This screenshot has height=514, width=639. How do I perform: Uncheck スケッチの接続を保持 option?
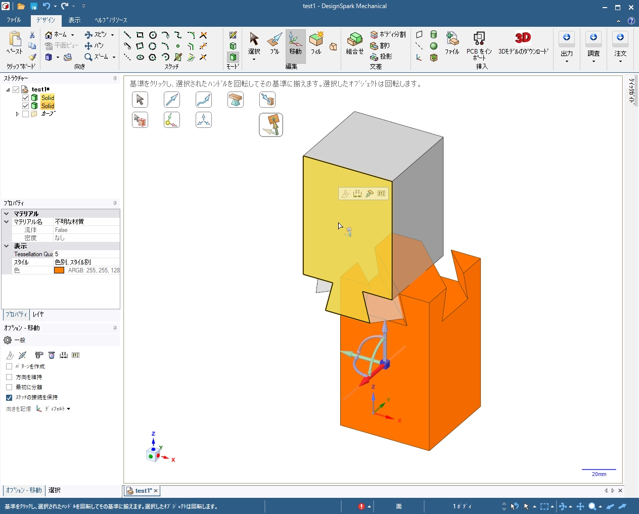coord(9,398)
